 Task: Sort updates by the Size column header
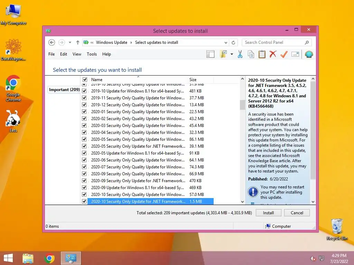(x=200, y=80)
